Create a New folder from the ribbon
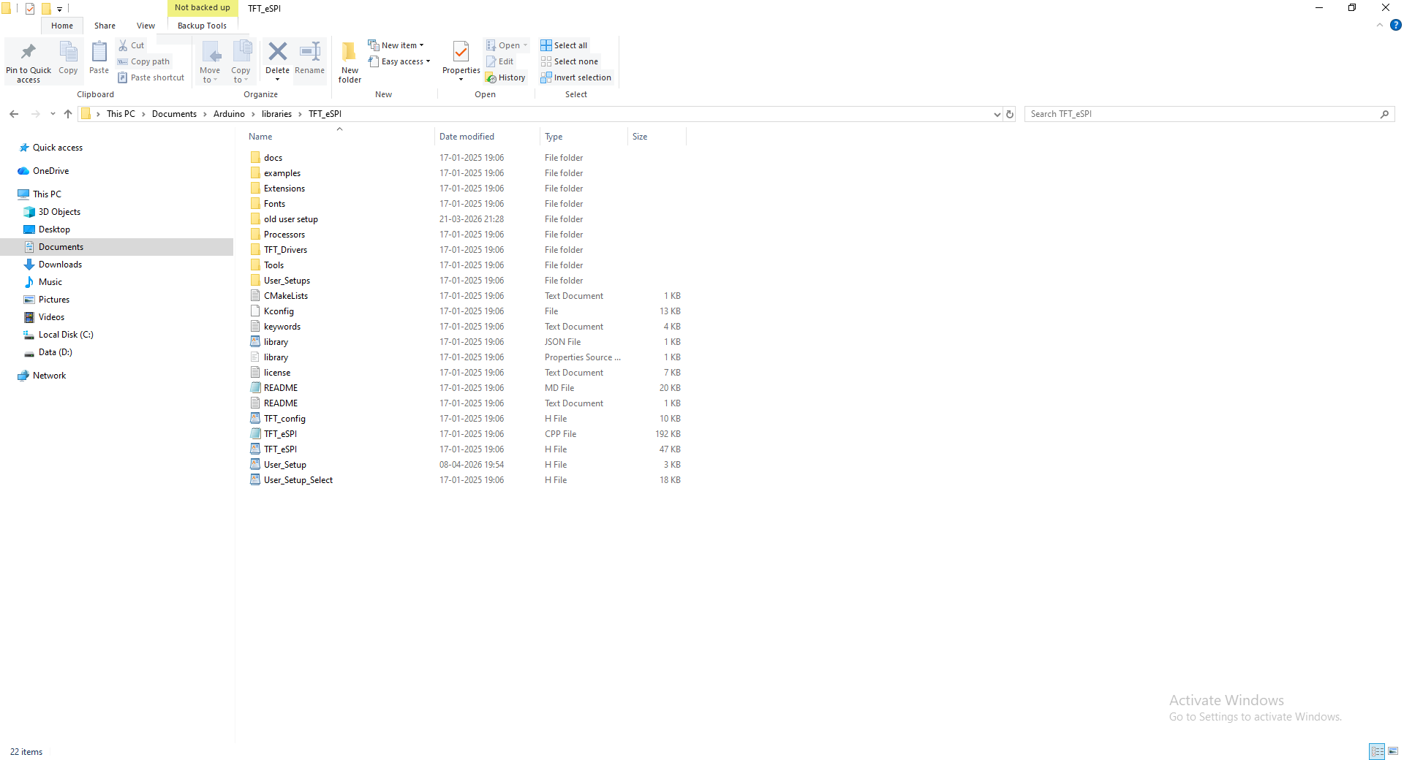Screen dimensions: 1404x760 [x=350, y=61]
